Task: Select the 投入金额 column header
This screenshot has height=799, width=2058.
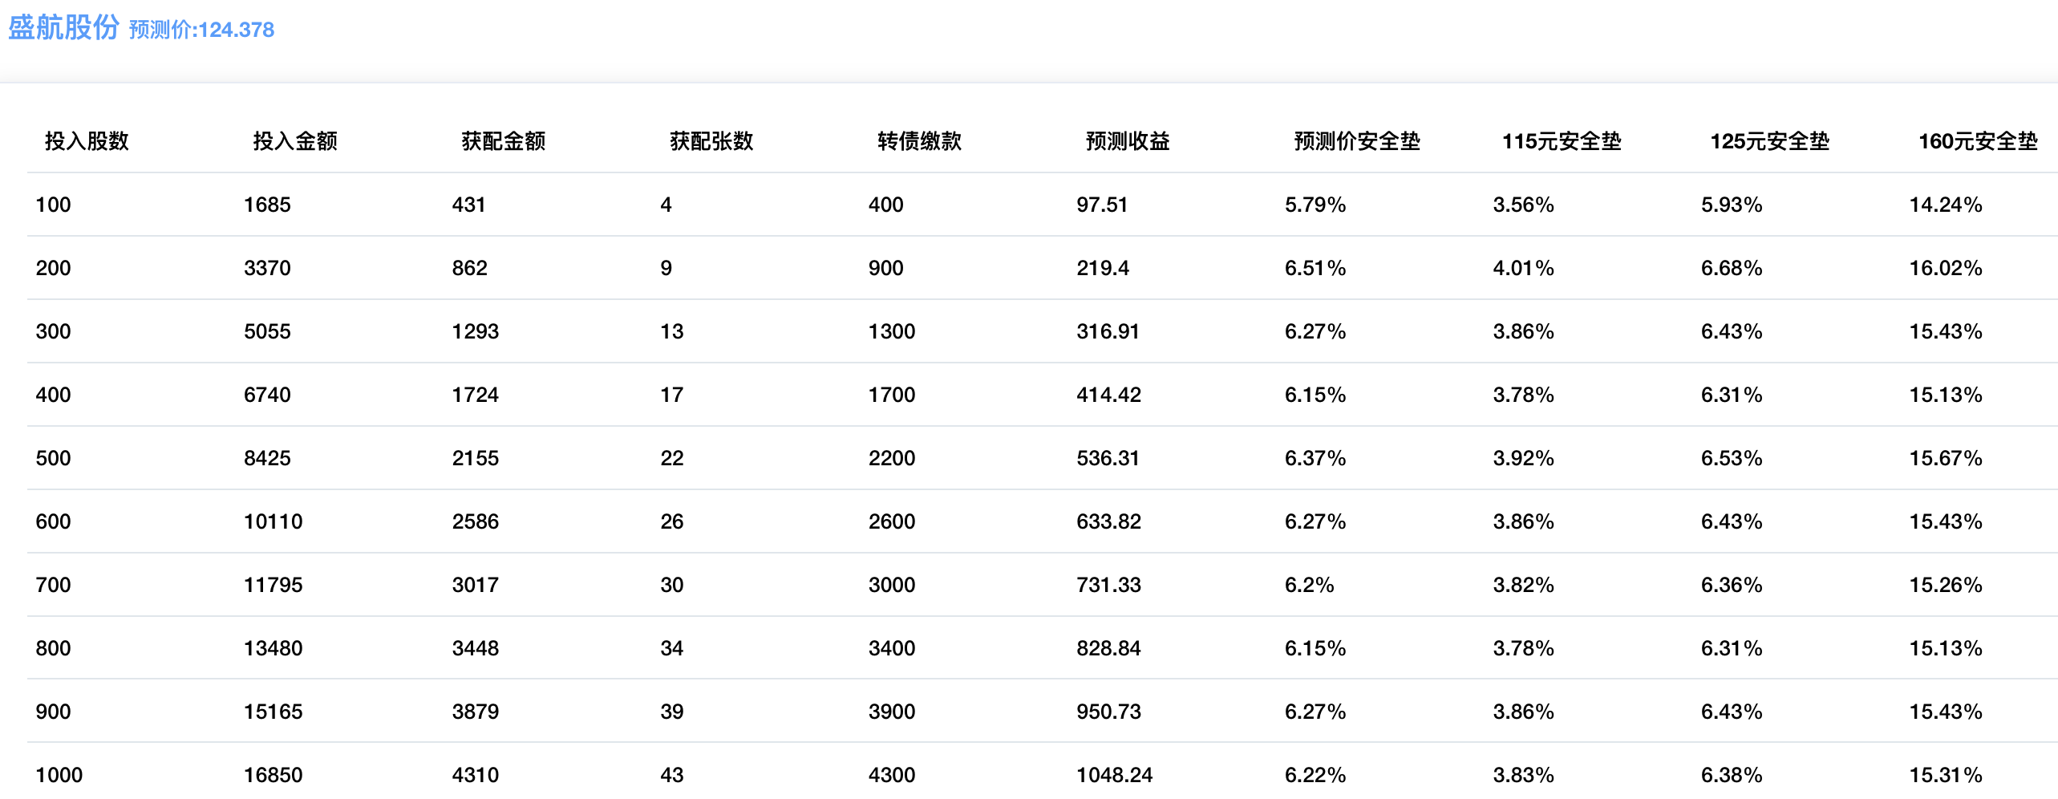Action: click(x=295, y=141)
